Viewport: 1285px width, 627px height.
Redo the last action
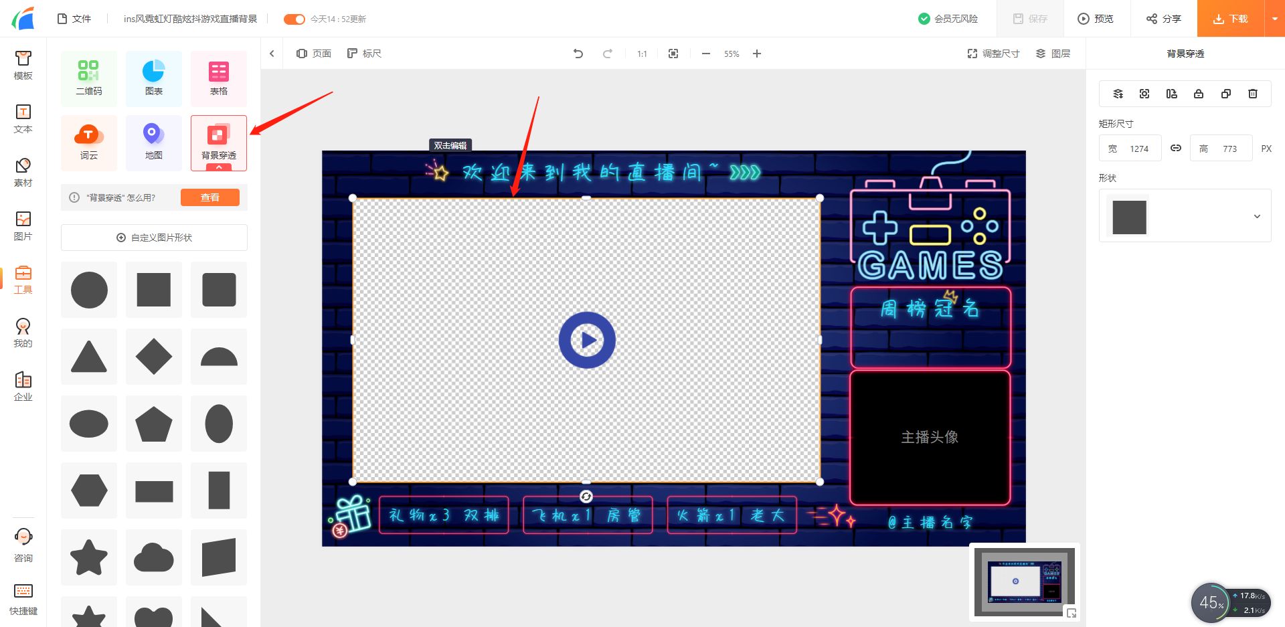608,54
